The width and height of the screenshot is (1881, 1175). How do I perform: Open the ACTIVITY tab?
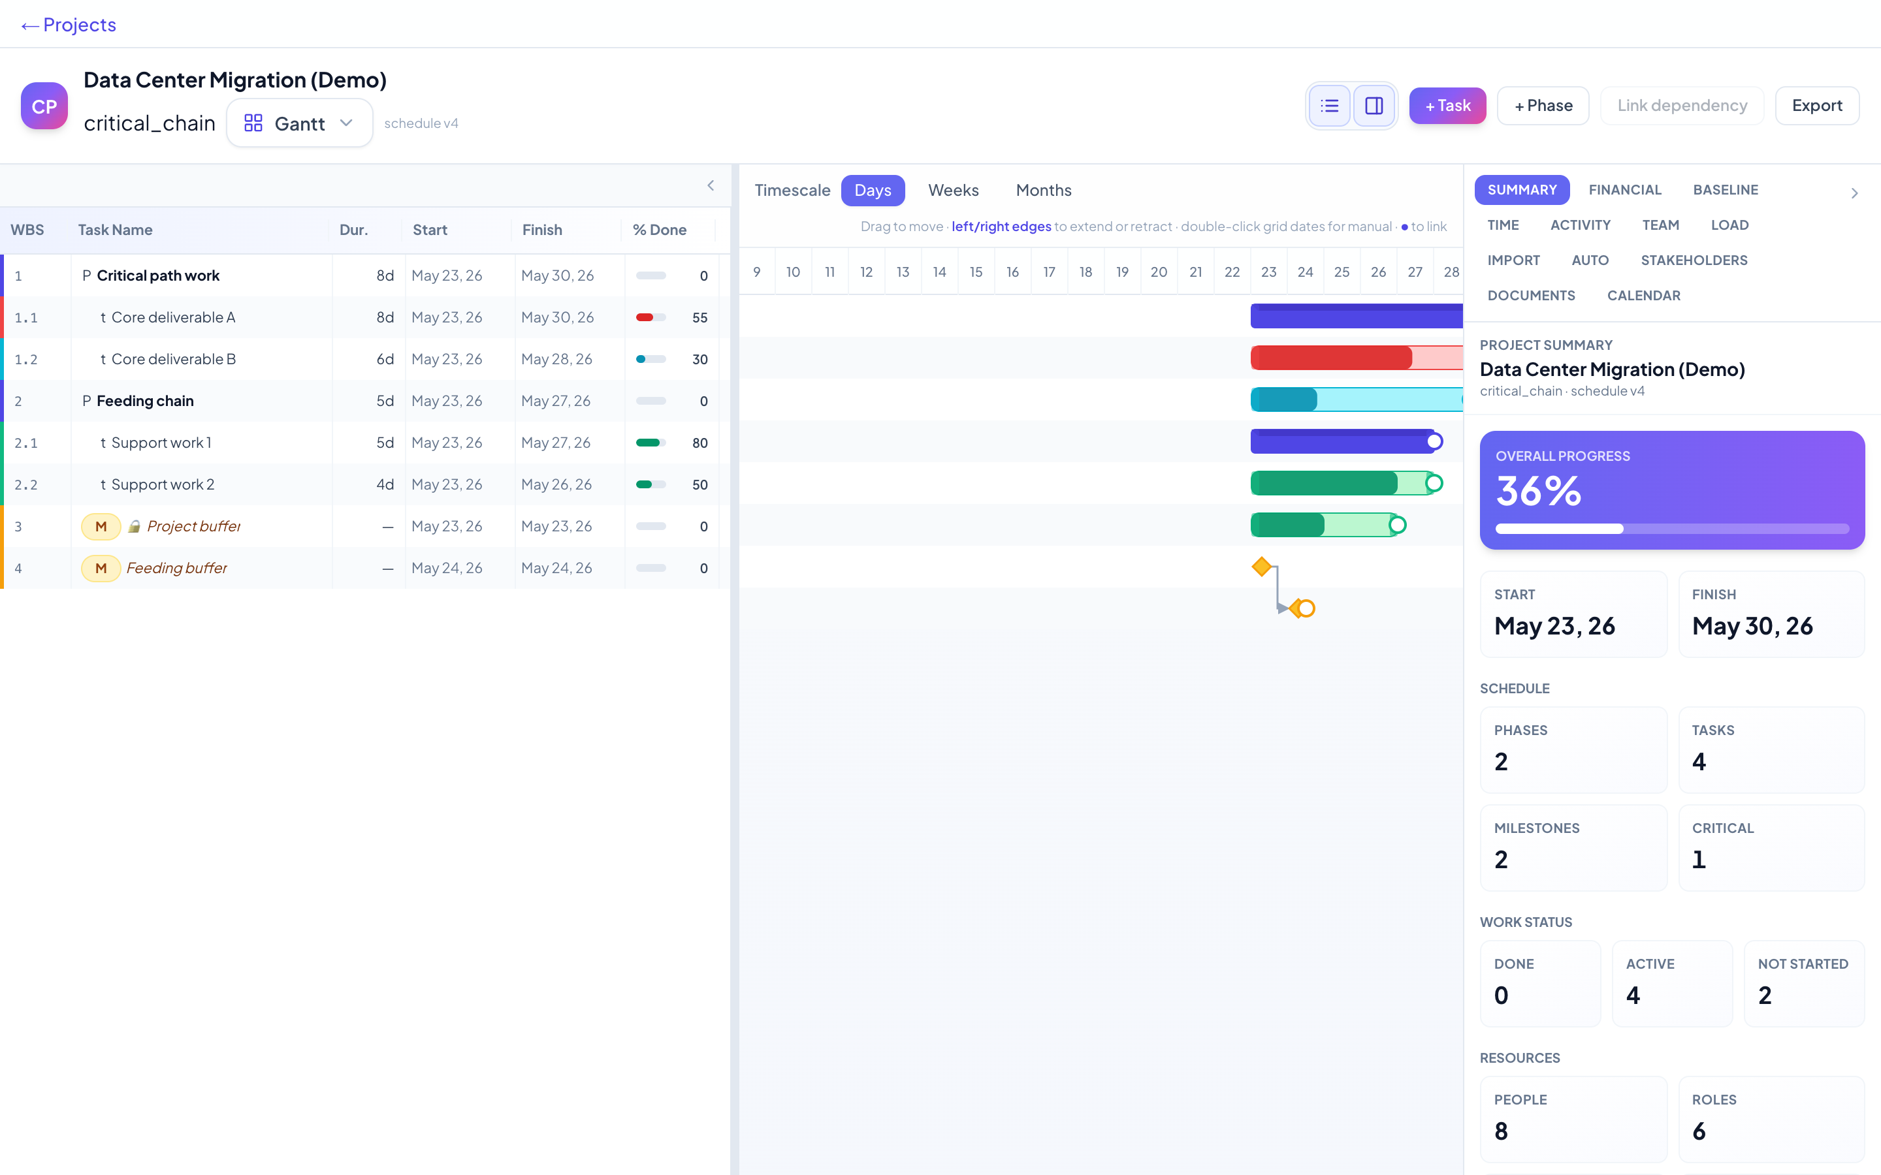(1580, 225)
